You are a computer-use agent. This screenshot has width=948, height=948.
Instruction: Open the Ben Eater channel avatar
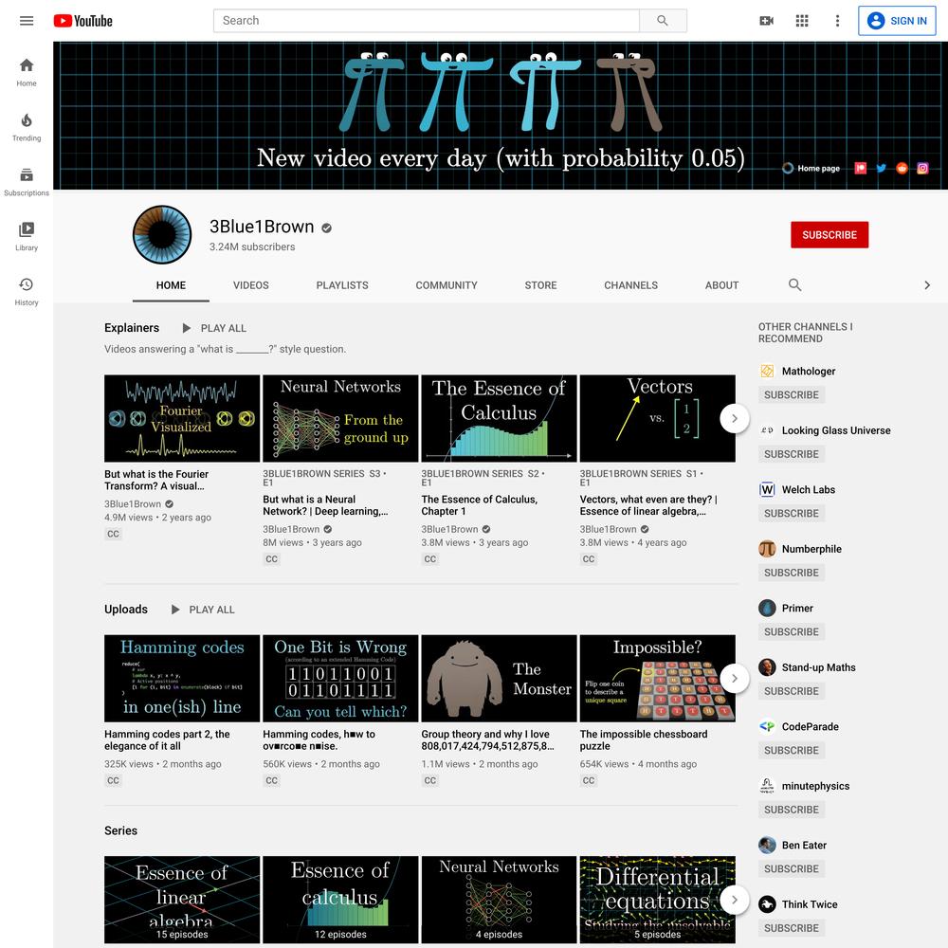[767, 846]
